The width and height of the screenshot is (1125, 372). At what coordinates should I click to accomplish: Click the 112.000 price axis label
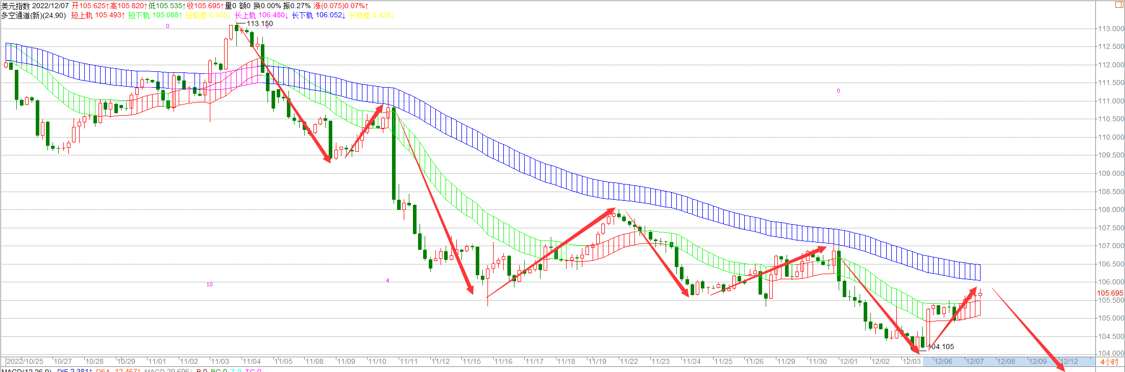click(1111, 65)
